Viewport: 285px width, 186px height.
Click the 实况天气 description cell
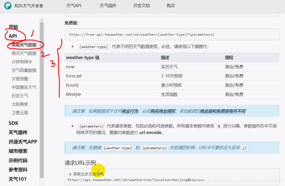pos(169,67)
